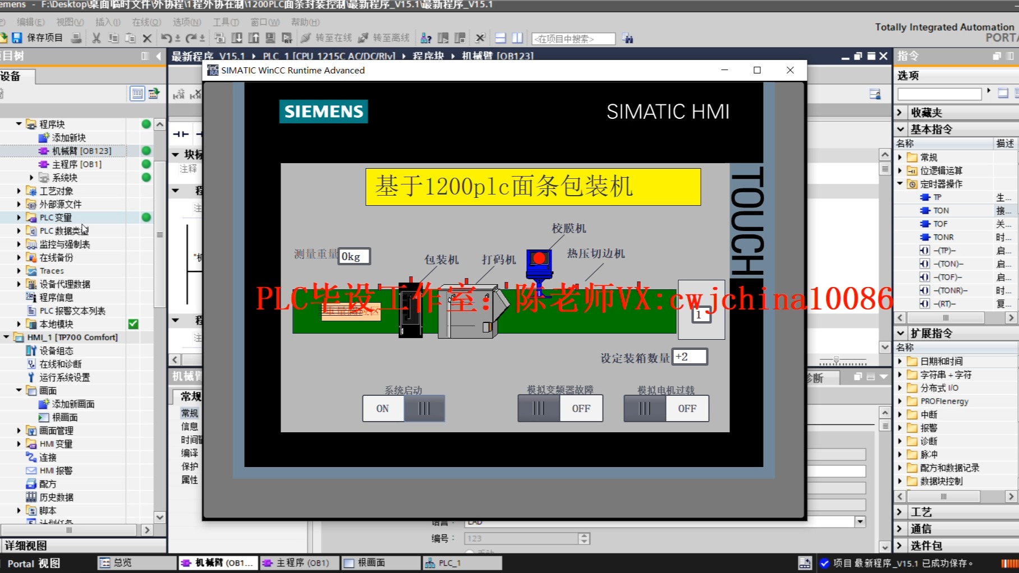Click the print icon in toolbar

click(x=76, y=38)
